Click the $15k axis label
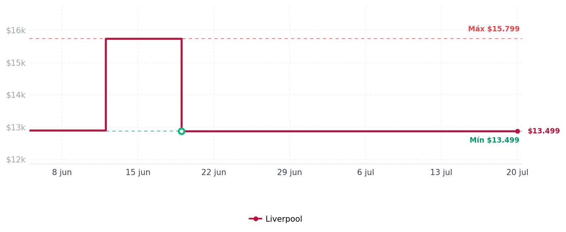566x232 pixels. point(16,63)
